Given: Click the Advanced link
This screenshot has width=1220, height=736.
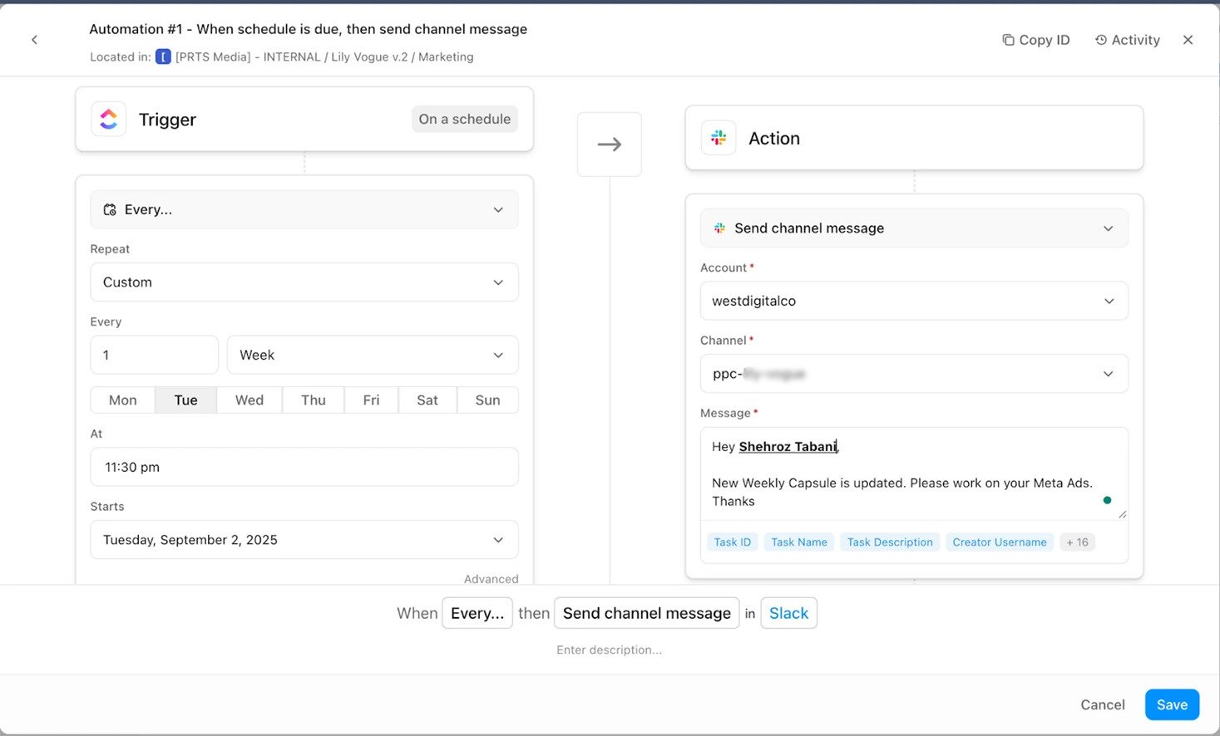Looking at the screenshot, I should click(491, 579).
